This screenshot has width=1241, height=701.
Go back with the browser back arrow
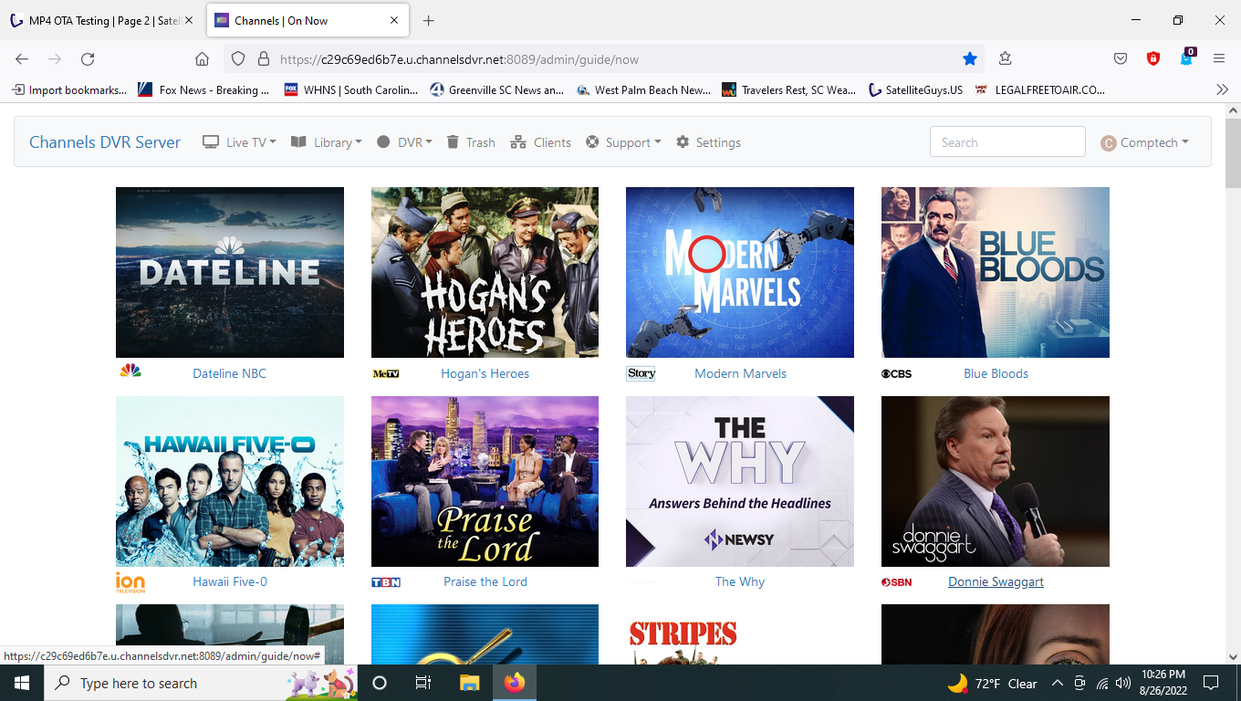point(22,58)
